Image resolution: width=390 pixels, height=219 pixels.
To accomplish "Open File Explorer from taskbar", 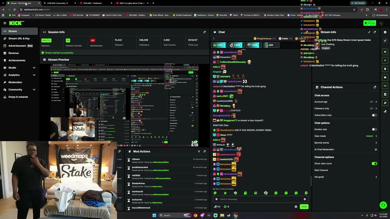I will [222, 215].
